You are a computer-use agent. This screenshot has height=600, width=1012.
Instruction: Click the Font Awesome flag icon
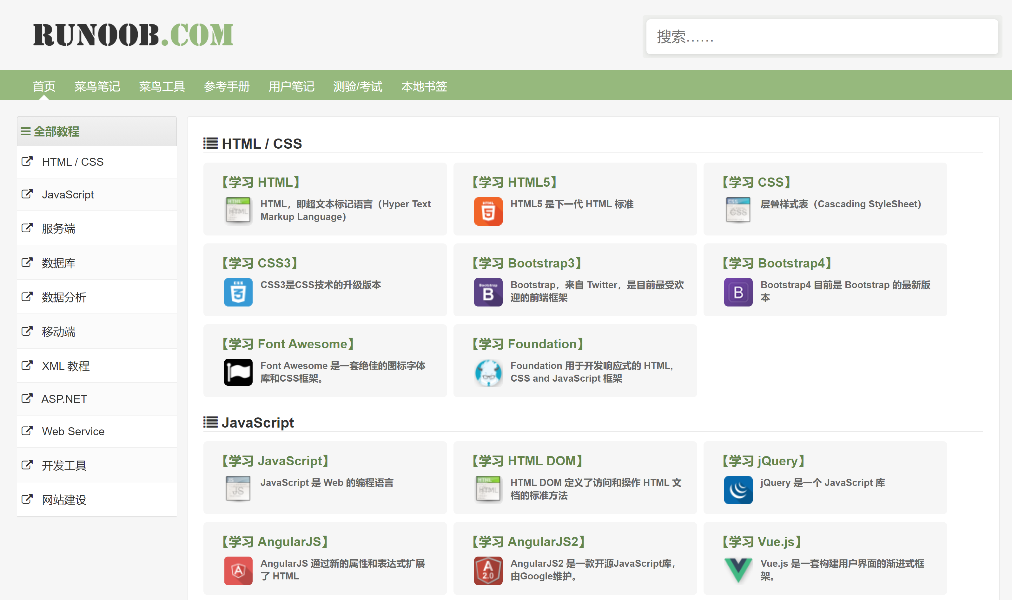pyautogui.click(x=238, y=372)
